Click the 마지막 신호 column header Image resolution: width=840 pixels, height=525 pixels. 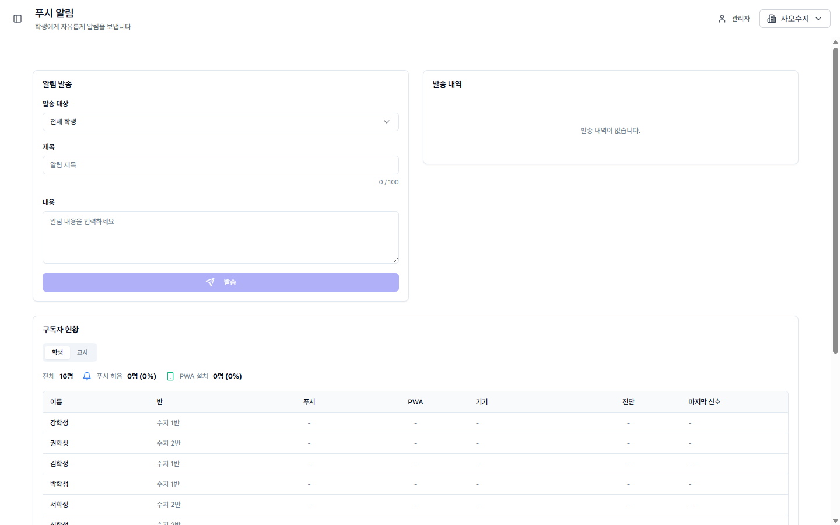pos(705,402)
